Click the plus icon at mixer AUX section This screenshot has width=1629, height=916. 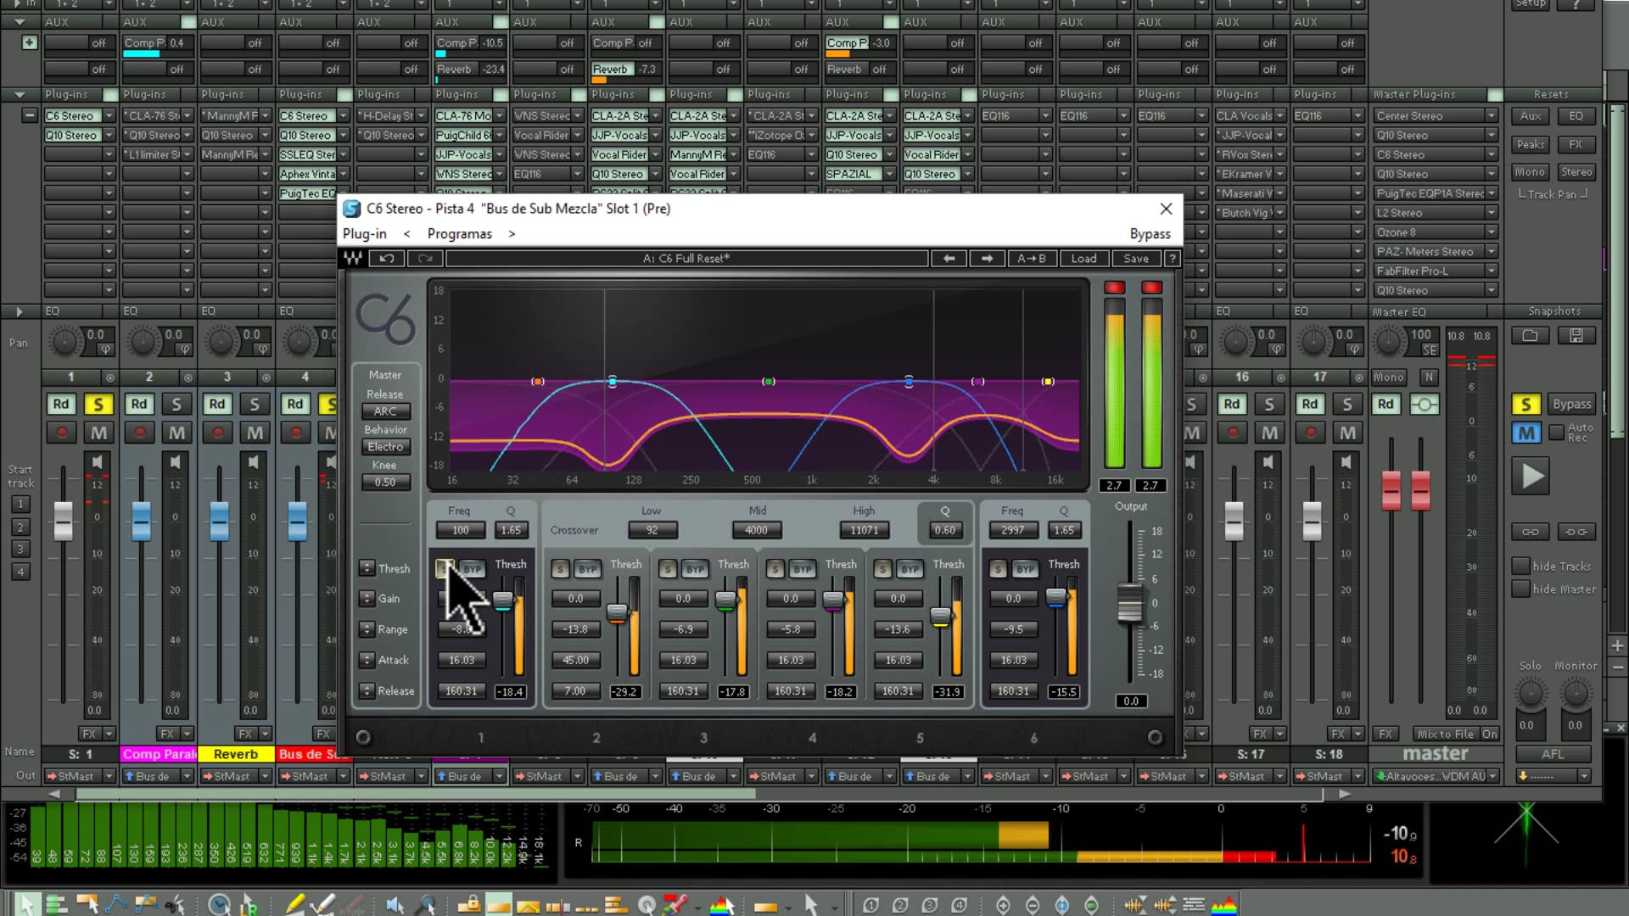pyautogui.click(x=30, y=42)
